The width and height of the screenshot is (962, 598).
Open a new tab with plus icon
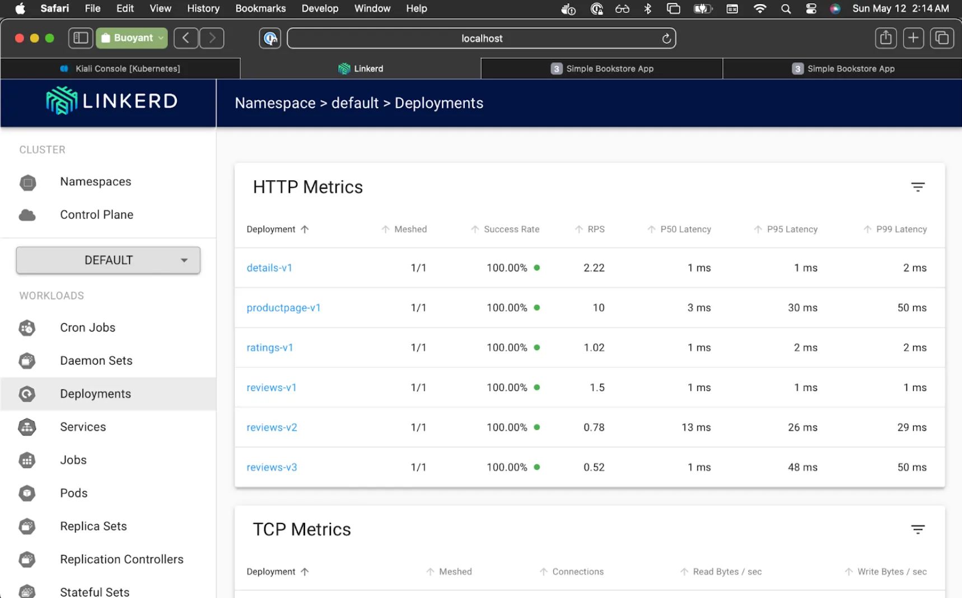point(913,38)
